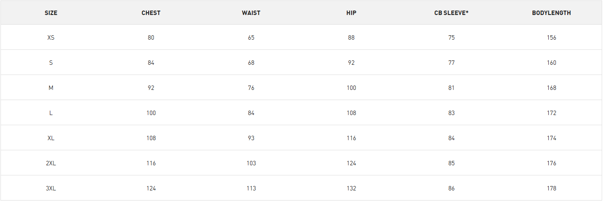The height and width of the screenshot is (201, 603).
Task: Click the 2XL size row label
Action: click(x=51, y=163)
